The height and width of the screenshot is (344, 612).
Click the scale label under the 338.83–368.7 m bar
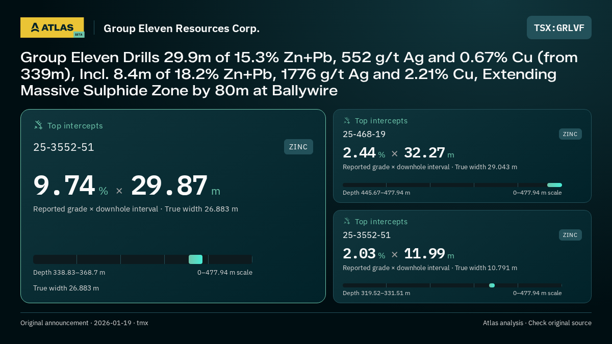click(x=225, y=272)
